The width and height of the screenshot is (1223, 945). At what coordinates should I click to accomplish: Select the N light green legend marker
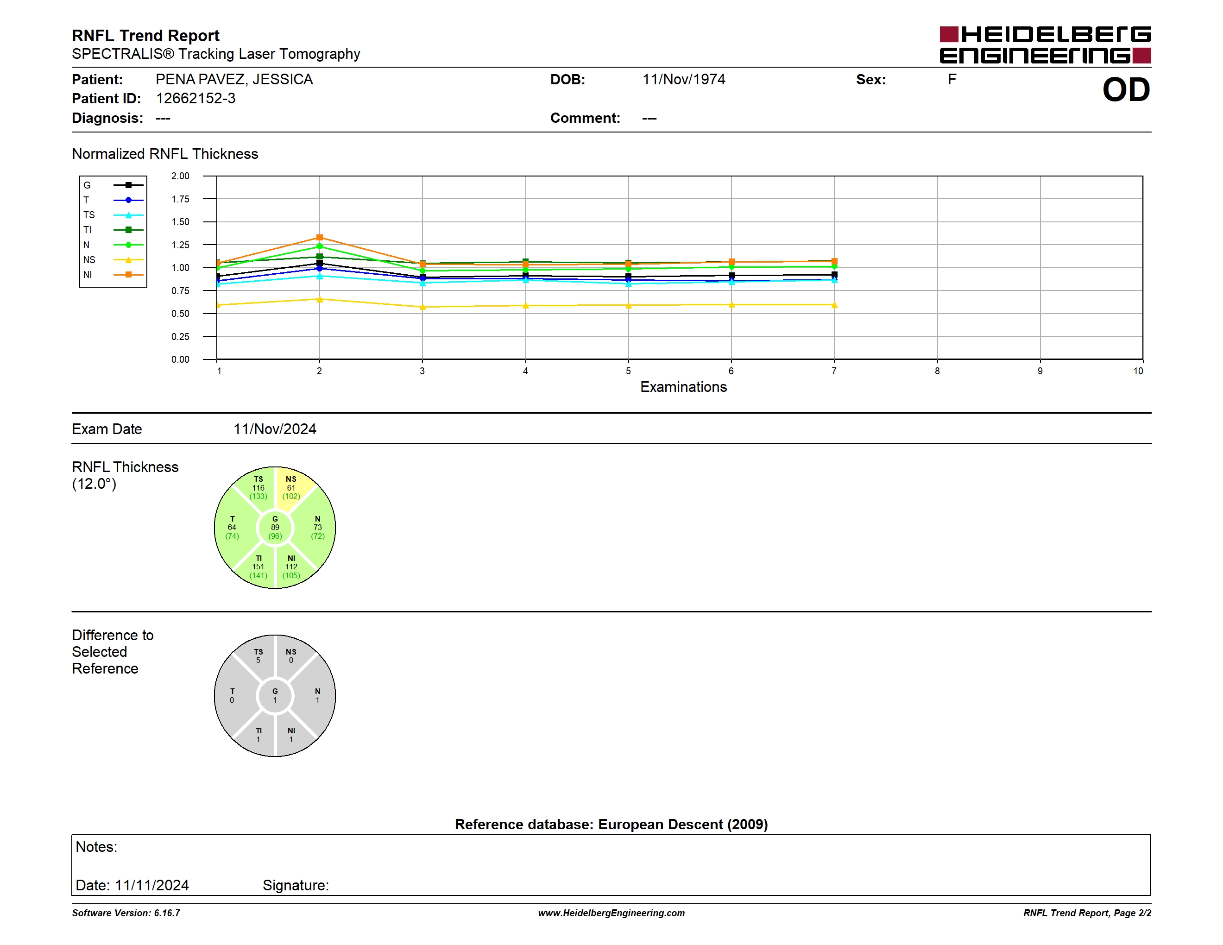[x=128, y=245]
